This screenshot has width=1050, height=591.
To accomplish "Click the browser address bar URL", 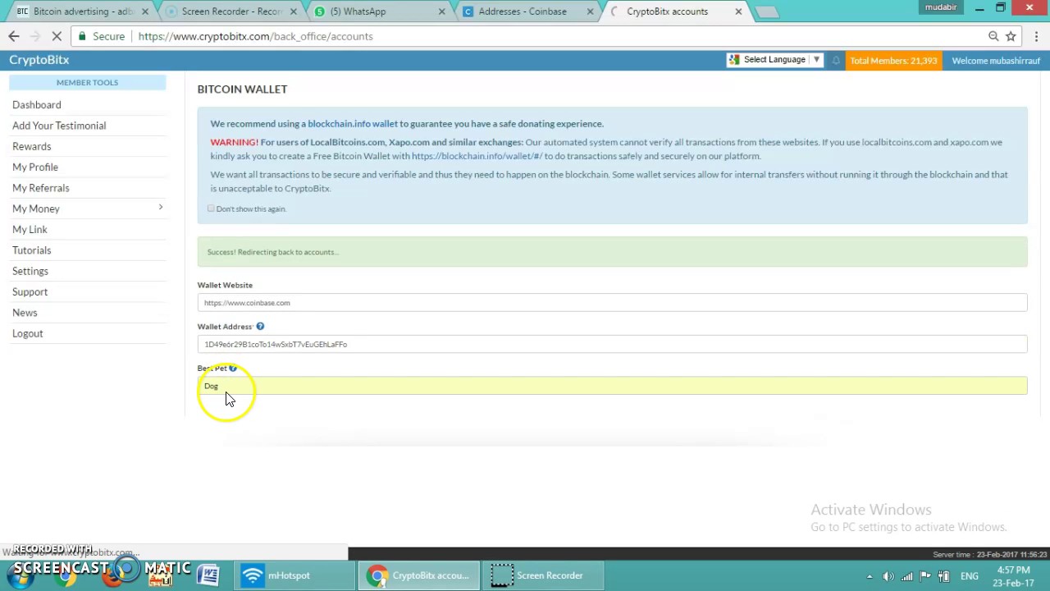I will pyautogui.click(x=255, y=36).
